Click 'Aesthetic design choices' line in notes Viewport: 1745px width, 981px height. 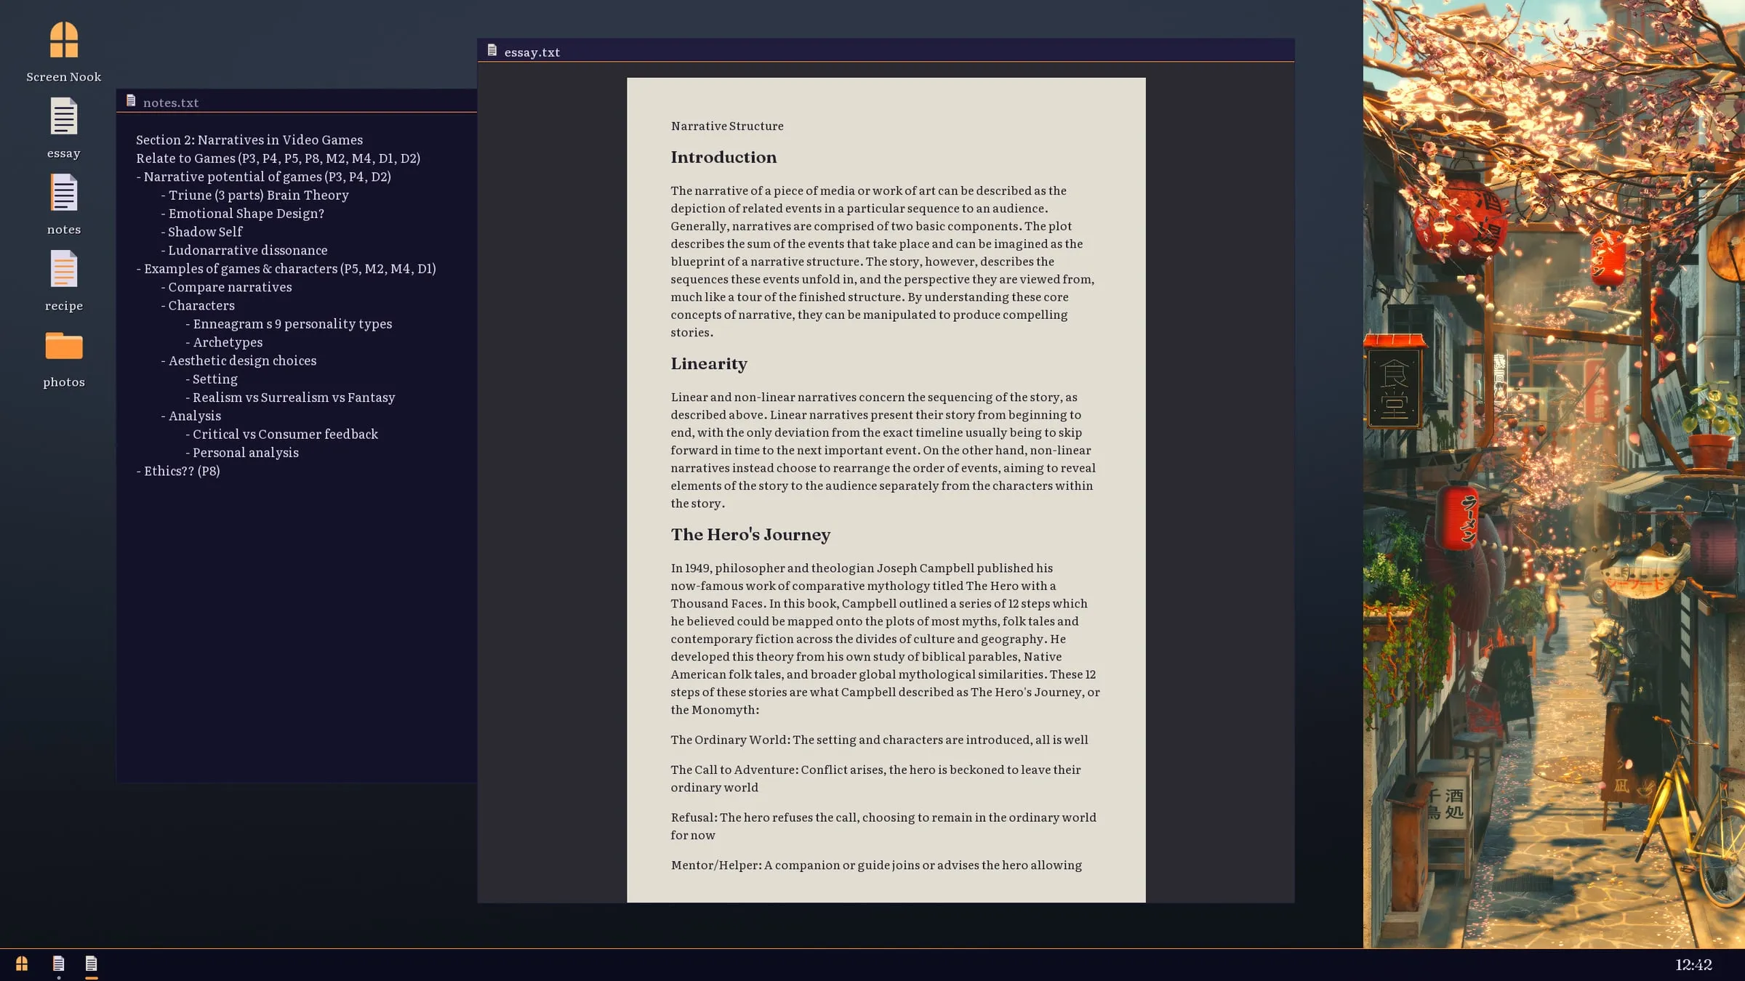238,360
